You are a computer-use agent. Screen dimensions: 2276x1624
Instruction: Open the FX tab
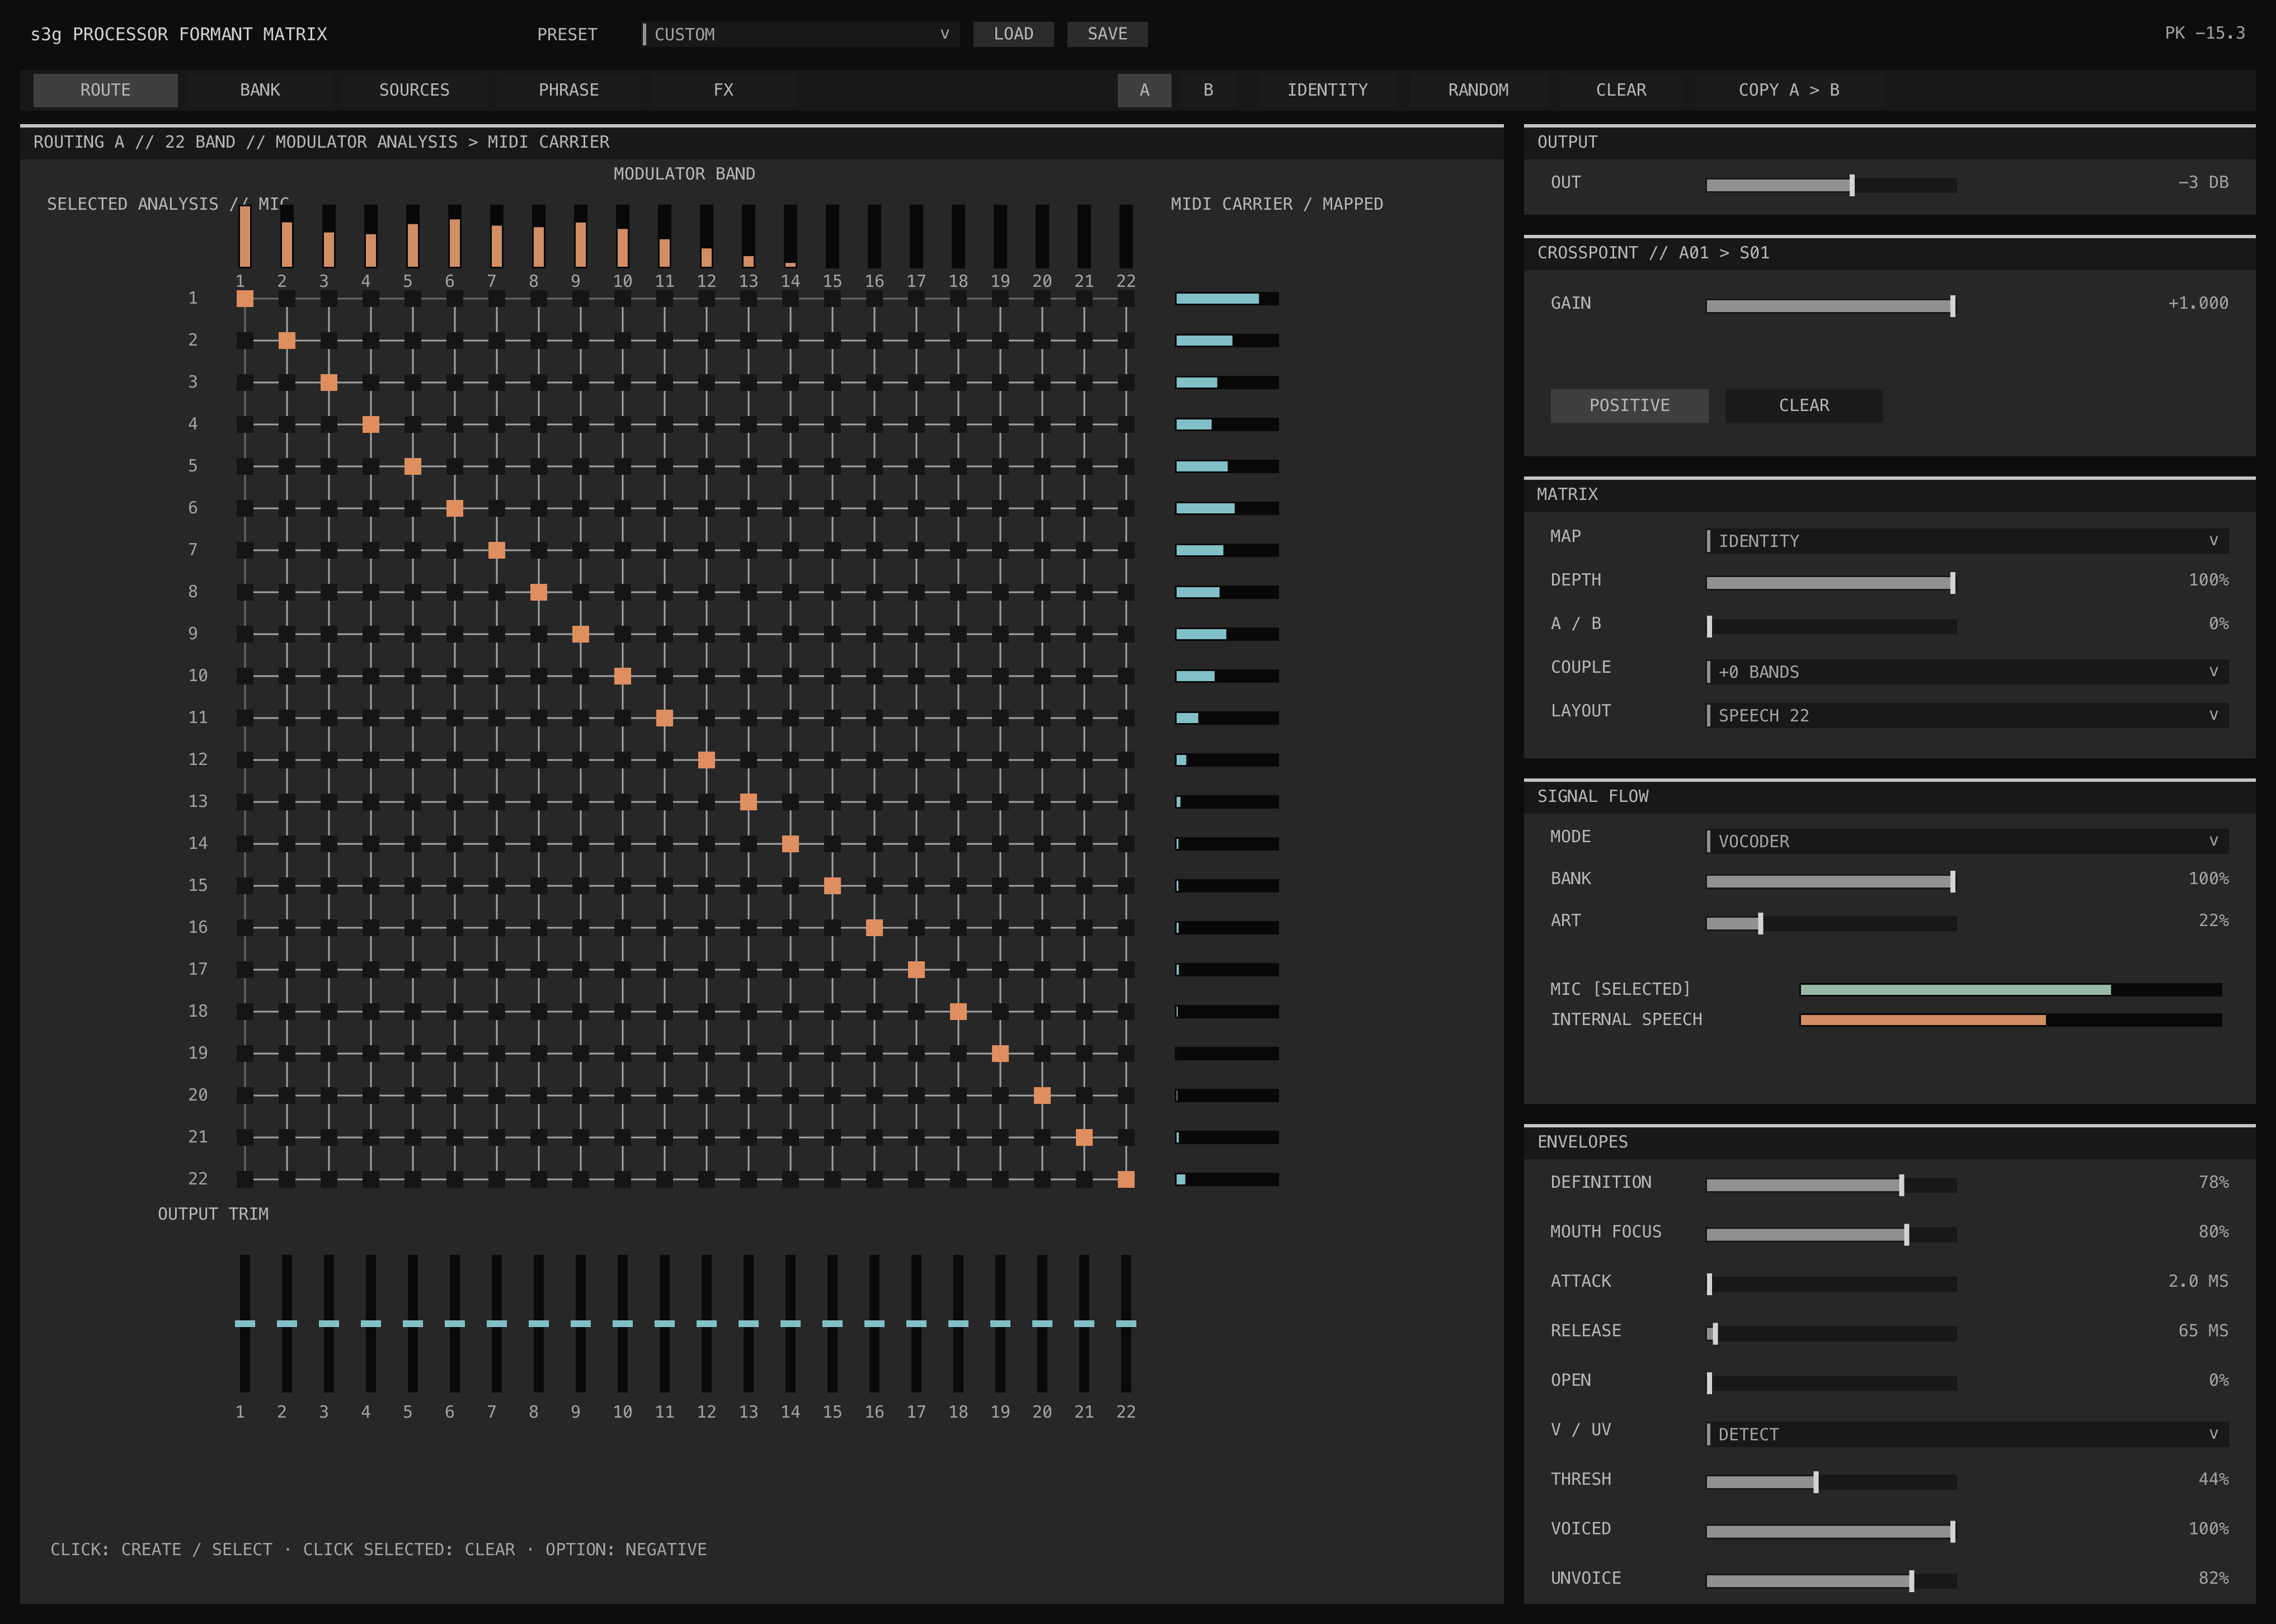pos(723,90)
